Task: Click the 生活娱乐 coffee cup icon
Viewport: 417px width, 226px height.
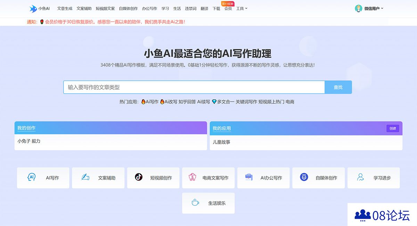Action: tap(195, 202)
